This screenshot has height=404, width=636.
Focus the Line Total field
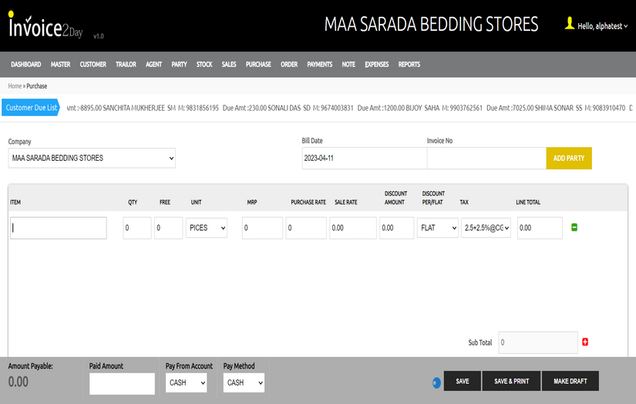pos(540,228)
